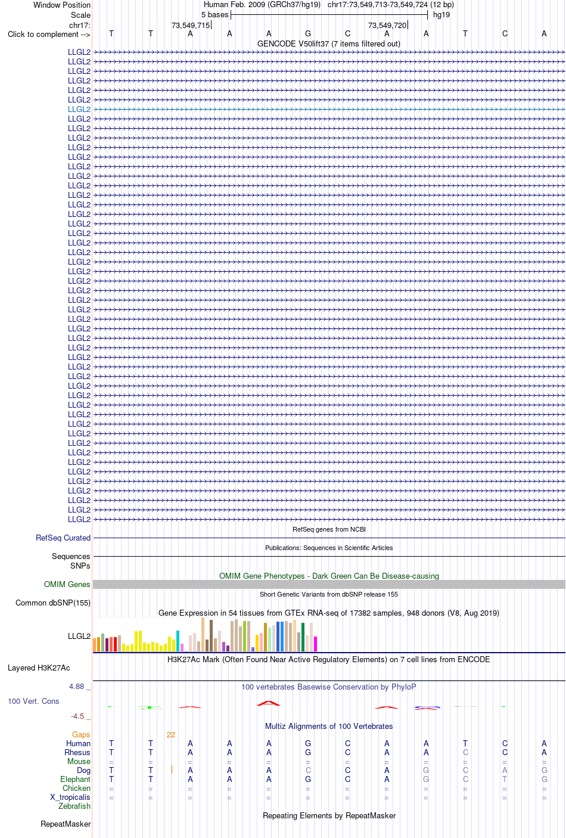Click the LLGL2 label beside the GTEx chart
This screenshot has width=566, height=838.
click(79, 636)
